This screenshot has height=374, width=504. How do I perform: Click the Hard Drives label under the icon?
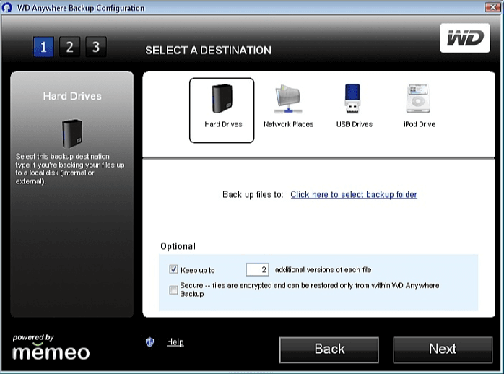223,124
